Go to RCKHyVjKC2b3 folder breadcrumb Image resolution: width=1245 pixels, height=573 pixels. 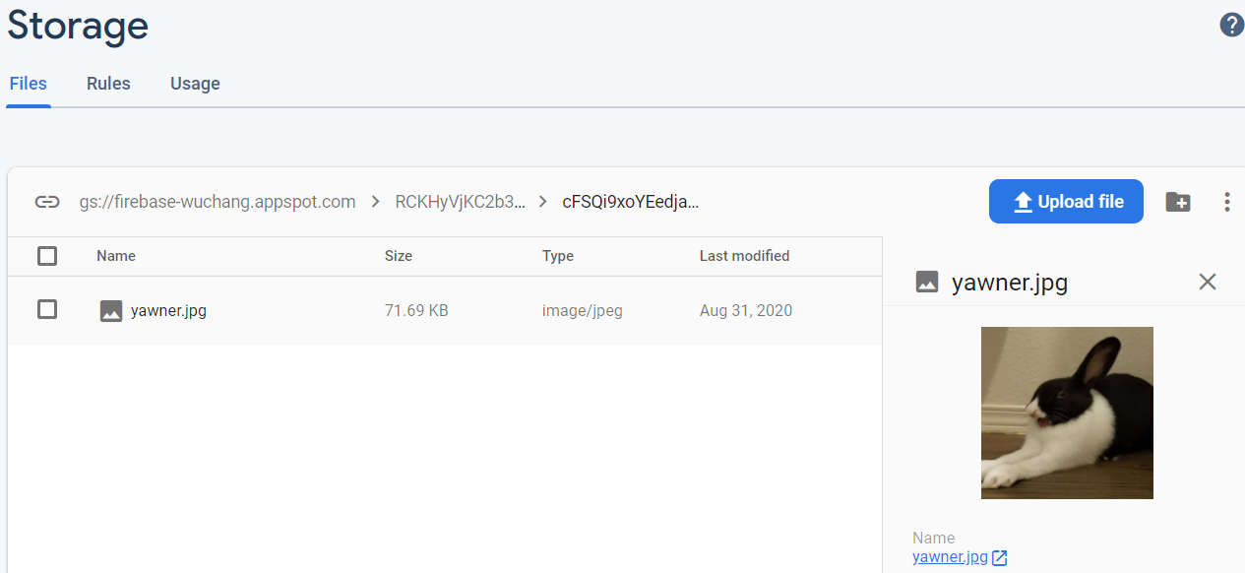point(460,202)
